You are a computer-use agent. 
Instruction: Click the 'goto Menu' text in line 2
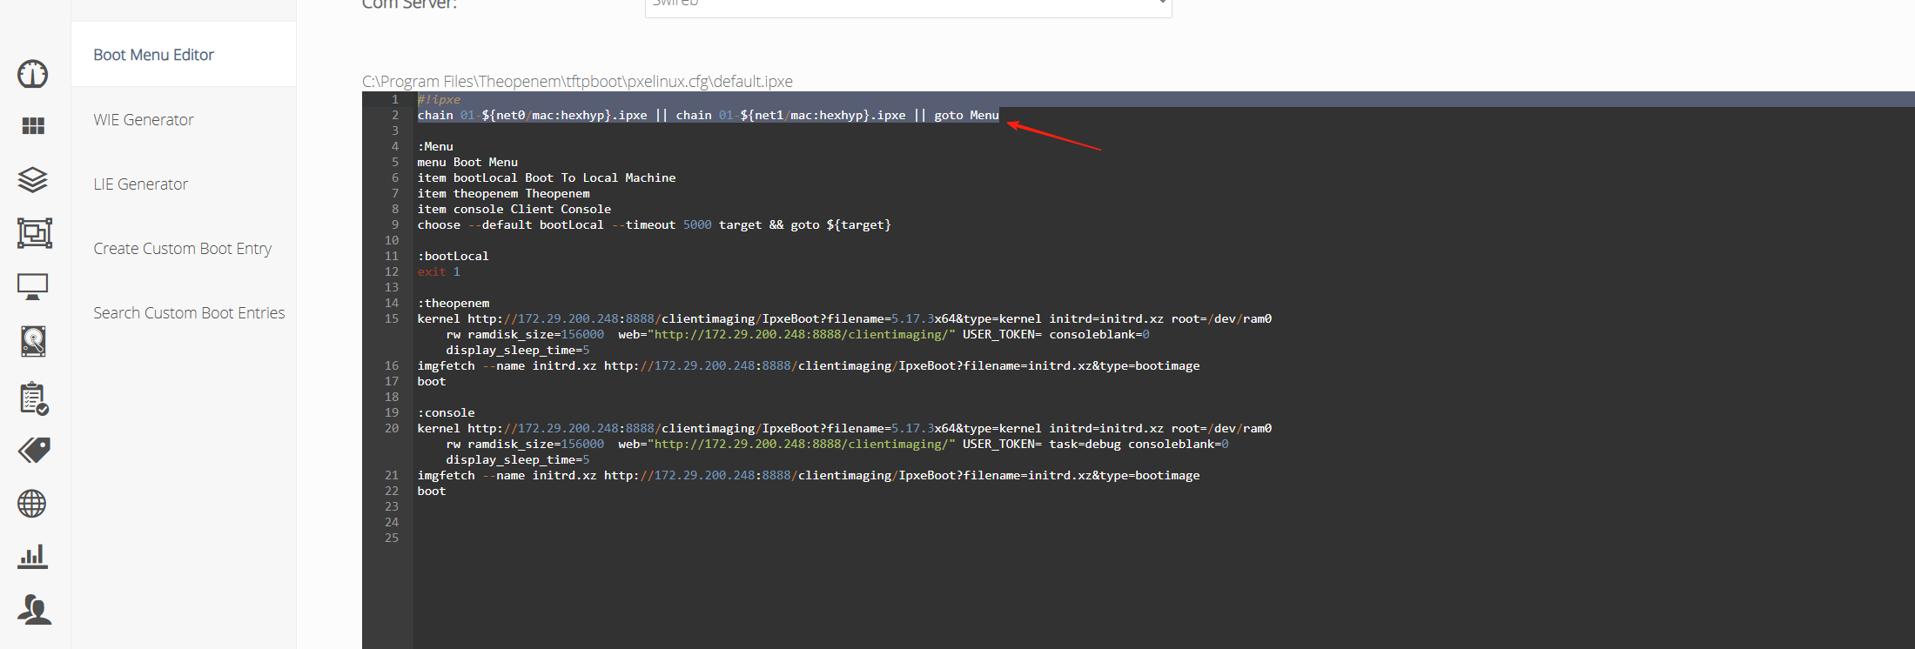966,115
